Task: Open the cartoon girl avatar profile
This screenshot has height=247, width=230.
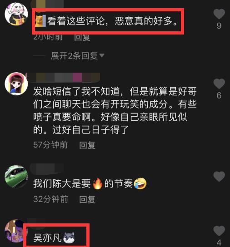Action: click(16, 84)
